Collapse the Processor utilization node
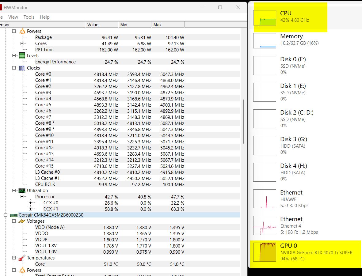 coord(22,197)
